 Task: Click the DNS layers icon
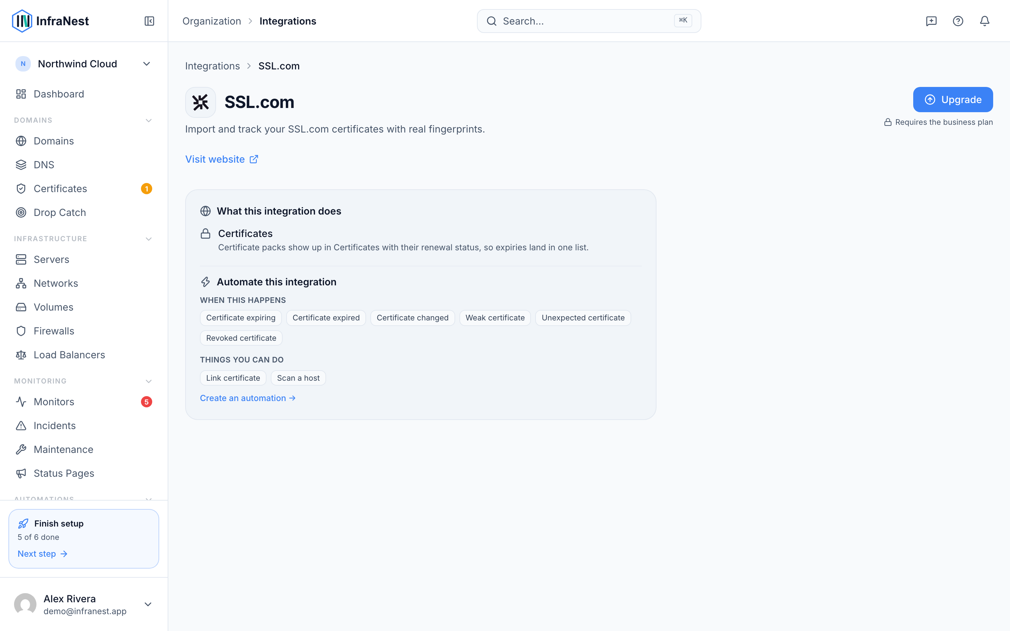pyautogui.click(x=21, y=165)
